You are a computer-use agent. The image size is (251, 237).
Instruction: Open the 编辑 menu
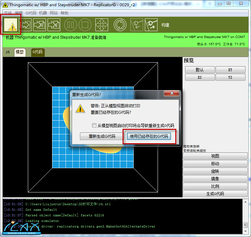point(19,13)
